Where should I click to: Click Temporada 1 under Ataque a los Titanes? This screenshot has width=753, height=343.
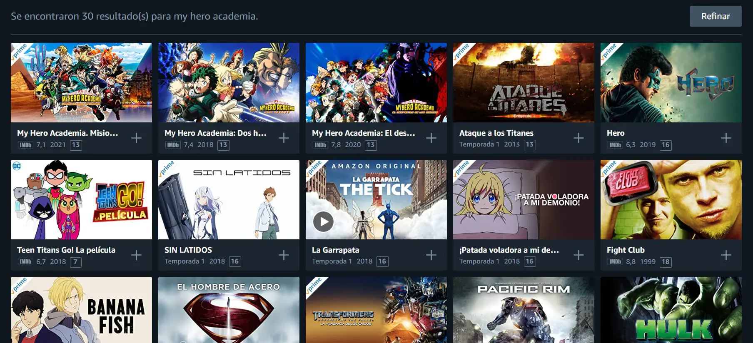click(479, 144)
